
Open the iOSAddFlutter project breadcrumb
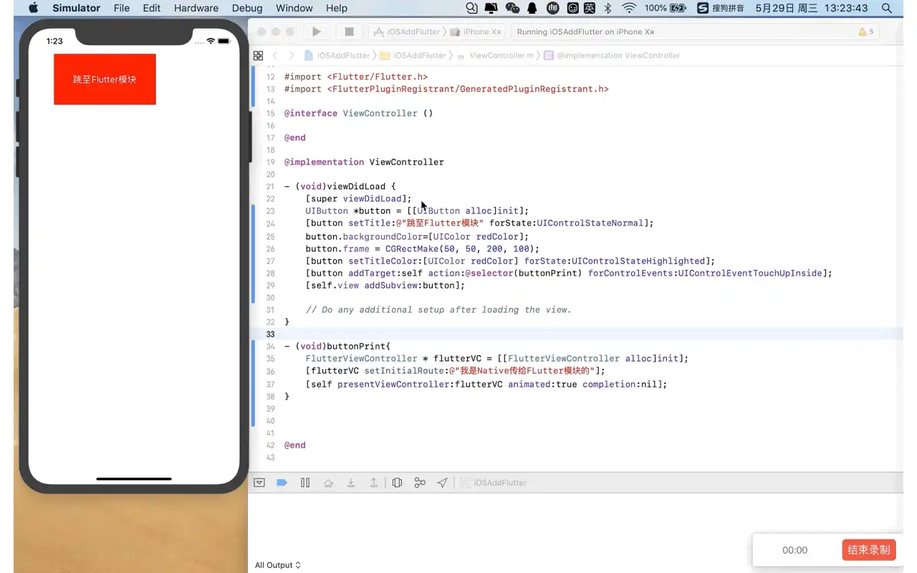tap(337, 55)
